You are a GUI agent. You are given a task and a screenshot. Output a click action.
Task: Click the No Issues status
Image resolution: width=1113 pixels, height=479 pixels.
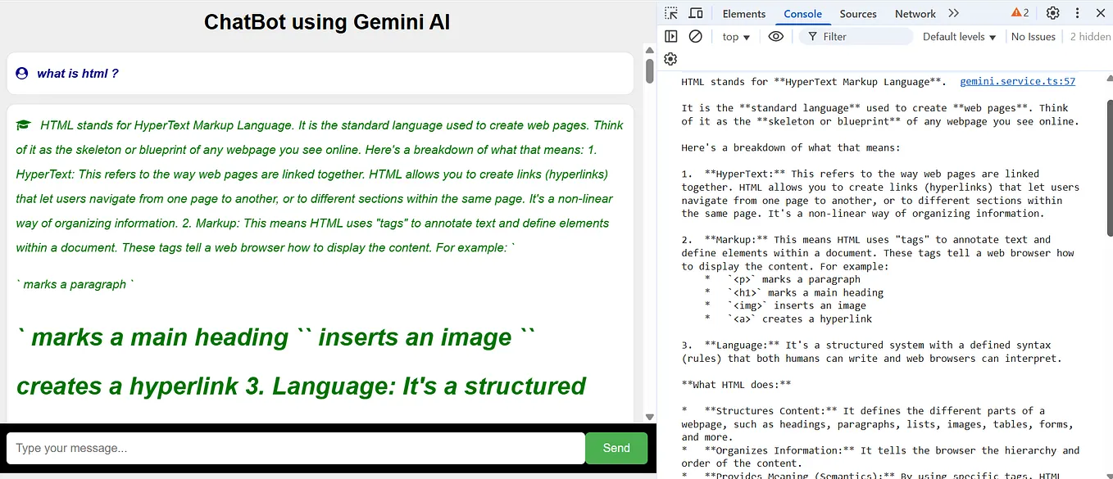(x=1033, y=36)
